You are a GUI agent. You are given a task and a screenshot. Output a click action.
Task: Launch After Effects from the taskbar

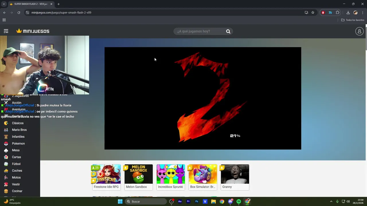[180, 201]
